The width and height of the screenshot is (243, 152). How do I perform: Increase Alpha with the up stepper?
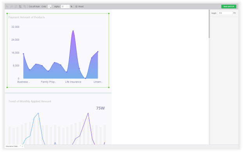(68, 6)
